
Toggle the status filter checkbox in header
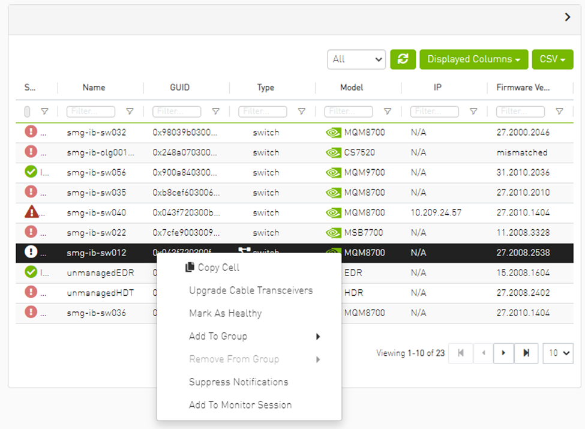pos(28,112)
